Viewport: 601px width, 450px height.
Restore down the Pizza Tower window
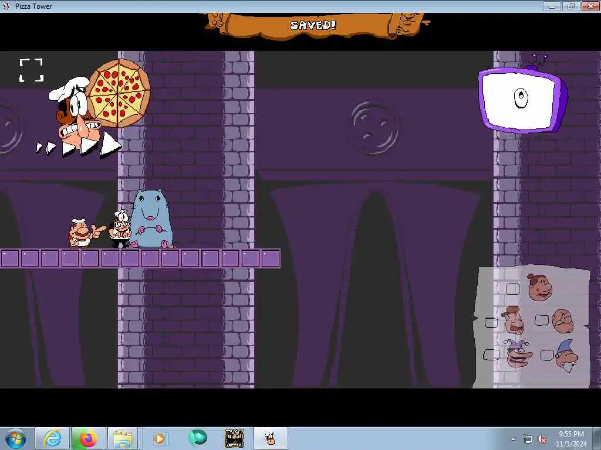point(571,6)
